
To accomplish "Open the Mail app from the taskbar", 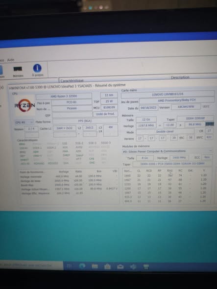I will tap(120, 266).
